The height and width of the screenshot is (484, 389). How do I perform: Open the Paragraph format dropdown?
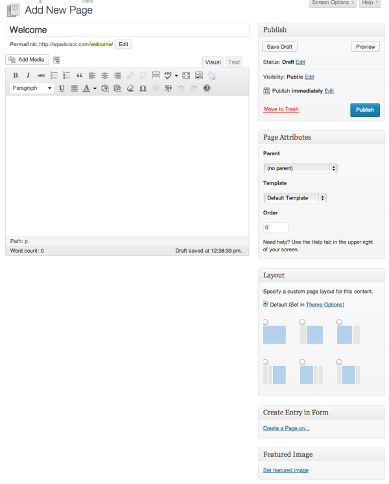point(32,88)
